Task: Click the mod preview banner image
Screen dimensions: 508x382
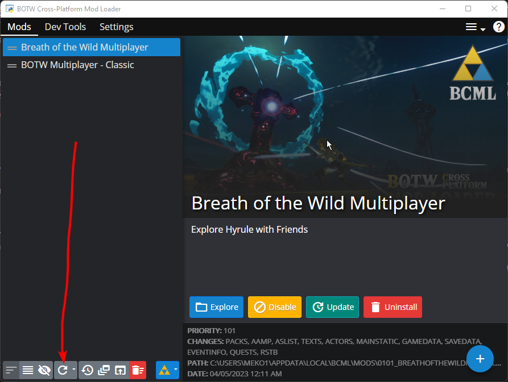Action: [345, 127]
